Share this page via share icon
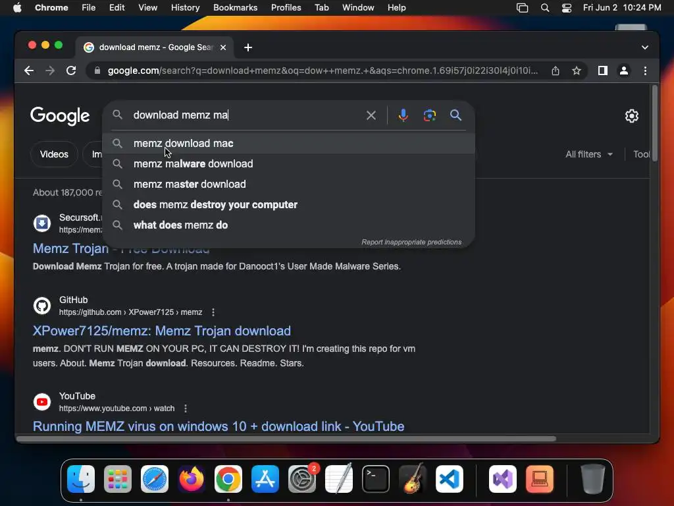This screenshot has width=674, height=506. 556,70
